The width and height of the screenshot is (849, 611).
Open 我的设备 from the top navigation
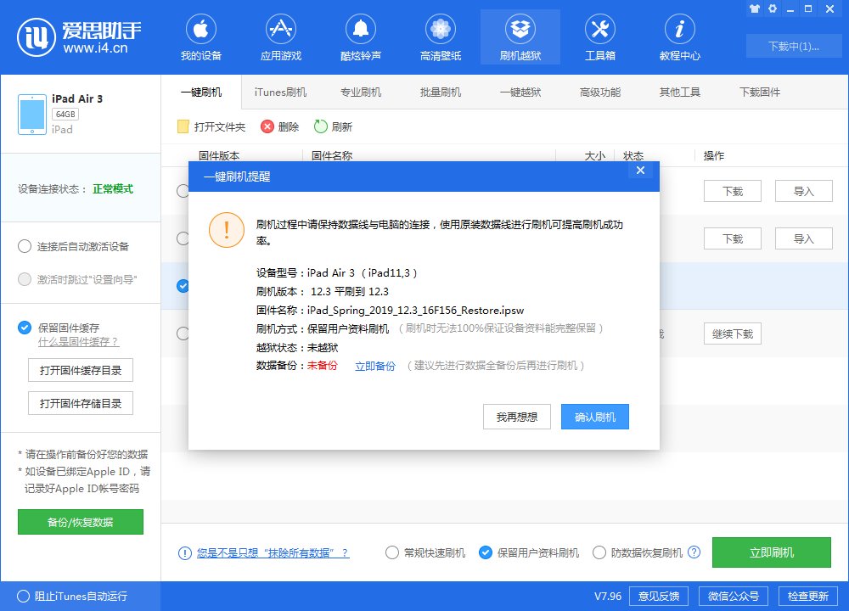tap(200, 36)
